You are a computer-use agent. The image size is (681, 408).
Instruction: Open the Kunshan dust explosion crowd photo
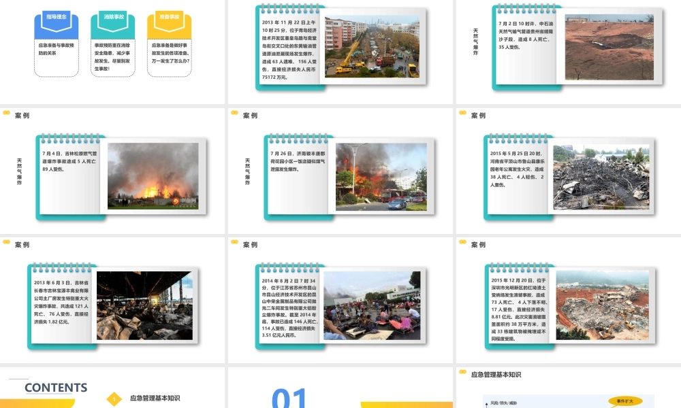pos(372,305)
